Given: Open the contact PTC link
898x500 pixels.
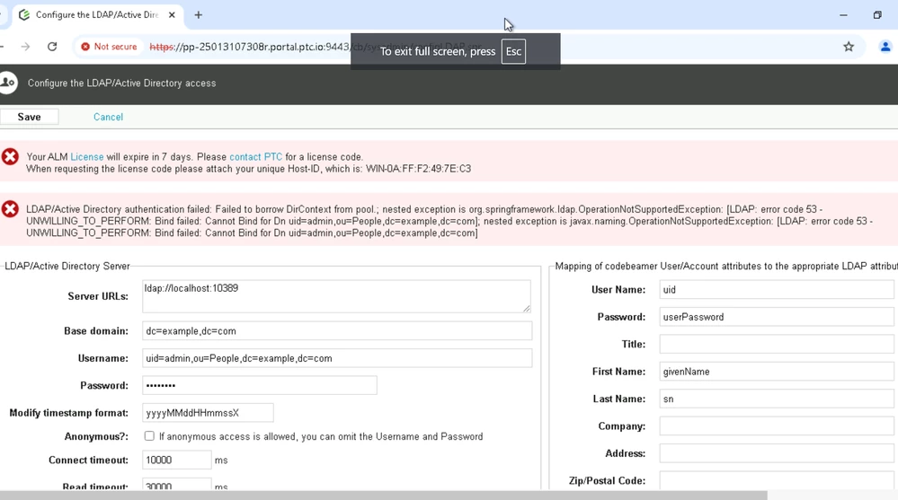Looking at the screenshot, I should point(256,157).
